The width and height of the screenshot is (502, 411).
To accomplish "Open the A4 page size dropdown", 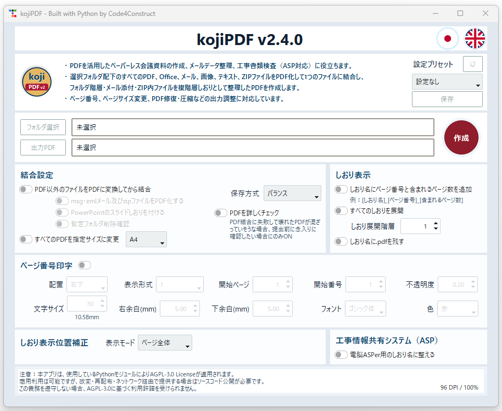I will [x=146, y=240].
